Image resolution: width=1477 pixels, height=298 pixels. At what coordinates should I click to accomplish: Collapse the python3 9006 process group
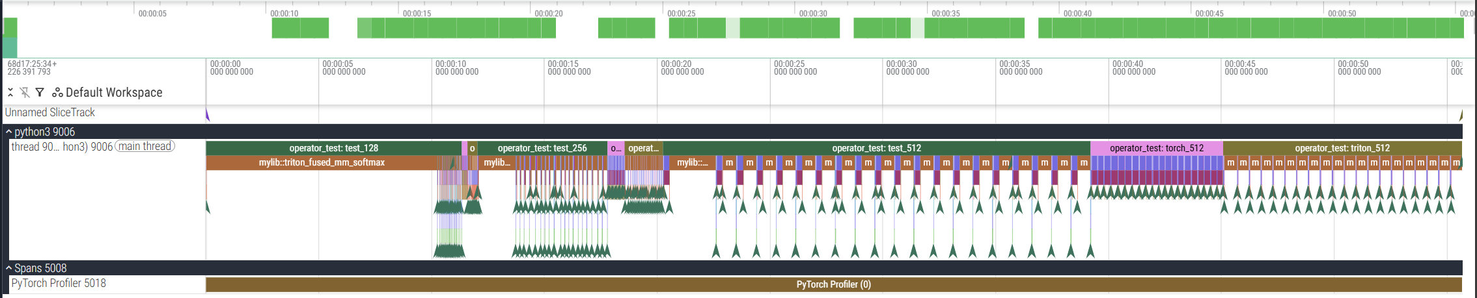[x=9, y=132]
